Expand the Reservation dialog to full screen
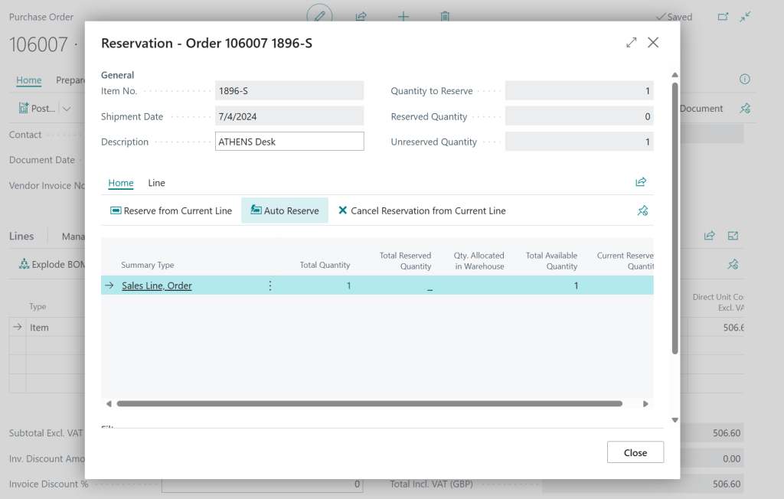784x499 pixels. [x=631, y=43]
